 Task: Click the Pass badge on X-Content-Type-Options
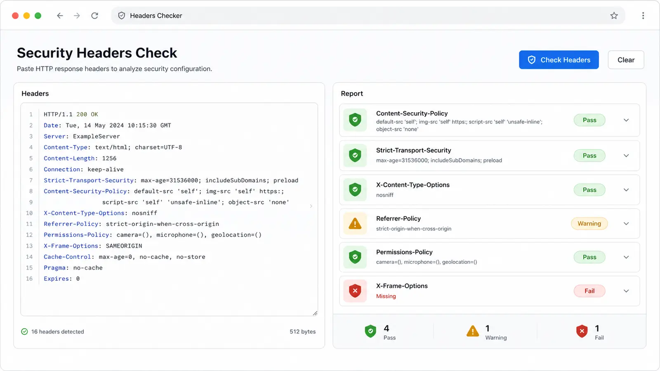(x=589, y=190)
